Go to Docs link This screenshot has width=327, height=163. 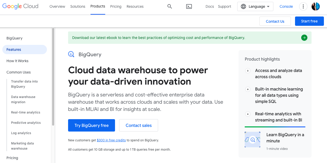[x=210, y=6]
